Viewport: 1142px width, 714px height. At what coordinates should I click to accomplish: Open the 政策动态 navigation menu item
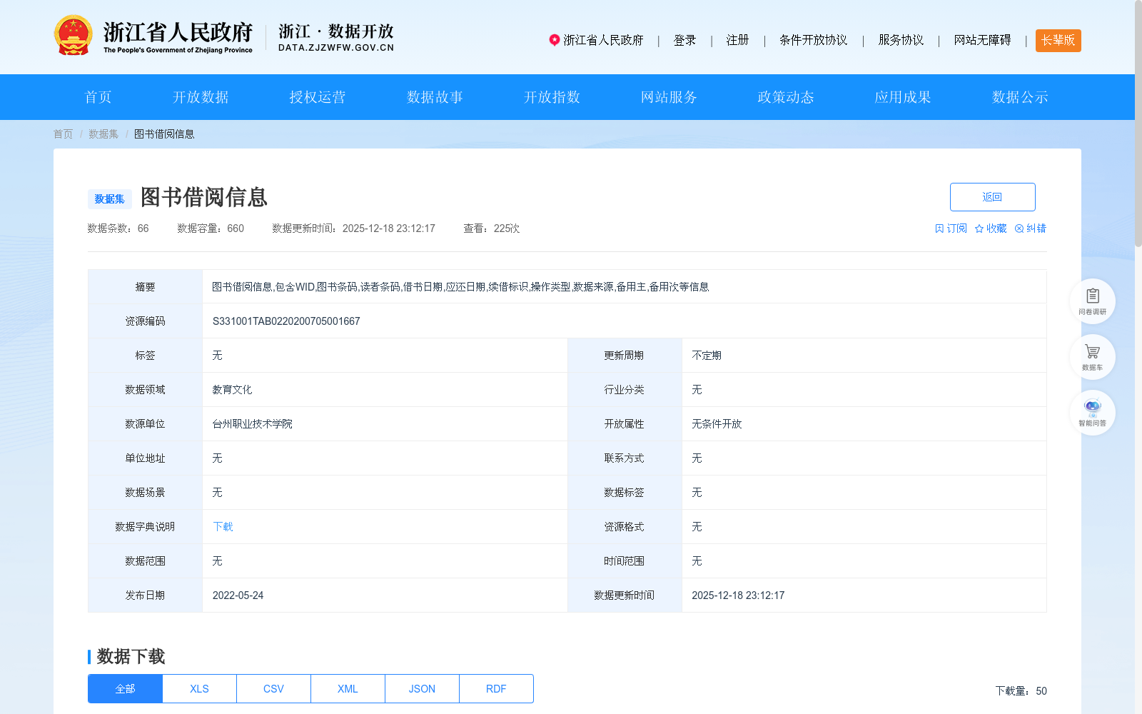(x=786, y=97)
